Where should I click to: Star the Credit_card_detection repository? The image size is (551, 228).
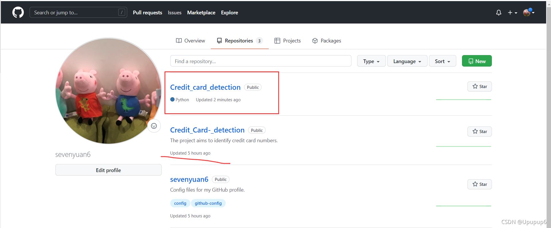point(479,87)
